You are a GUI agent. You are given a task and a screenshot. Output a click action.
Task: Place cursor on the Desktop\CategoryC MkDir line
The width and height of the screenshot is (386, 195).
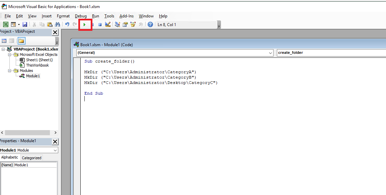[151, 83]
